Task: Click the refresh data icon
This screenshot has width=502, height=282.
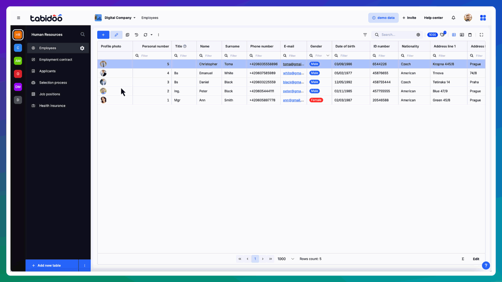Action: click(146, 35)
